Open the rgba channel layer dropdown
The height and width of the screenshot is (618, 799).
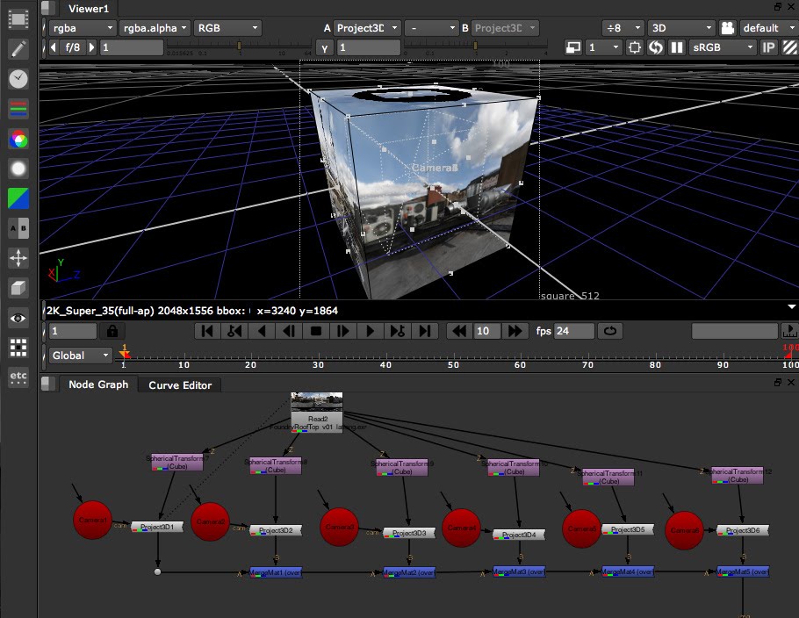[81, 28]
